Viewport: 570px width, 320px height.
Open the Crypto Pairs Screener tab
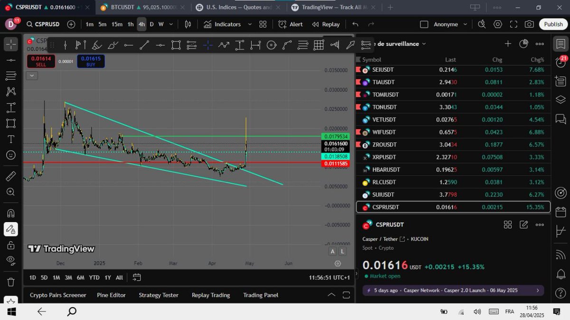(58, 295)
